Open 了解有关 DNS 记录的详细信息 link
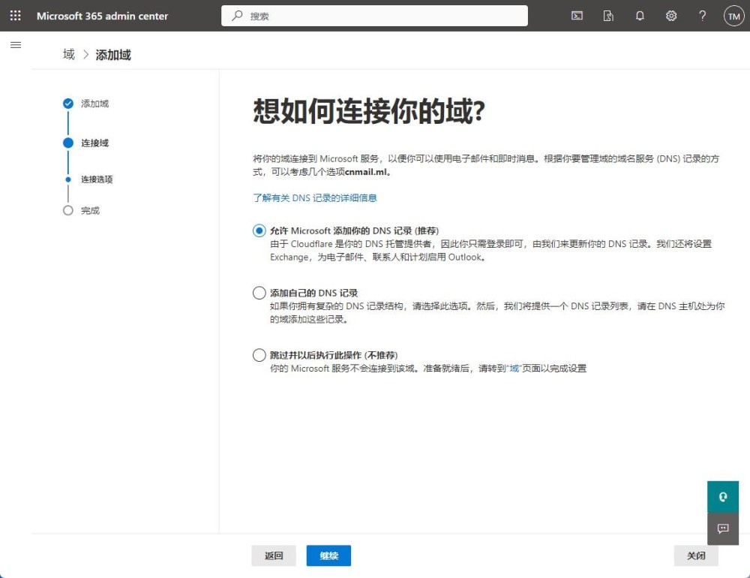Screen dimensions: 750x578 315,198
